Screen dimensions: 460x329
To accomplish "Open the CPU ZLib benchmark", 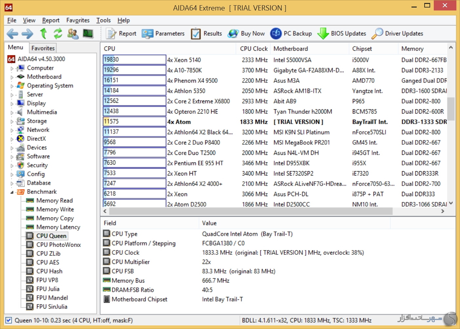I will pos(49,253).
